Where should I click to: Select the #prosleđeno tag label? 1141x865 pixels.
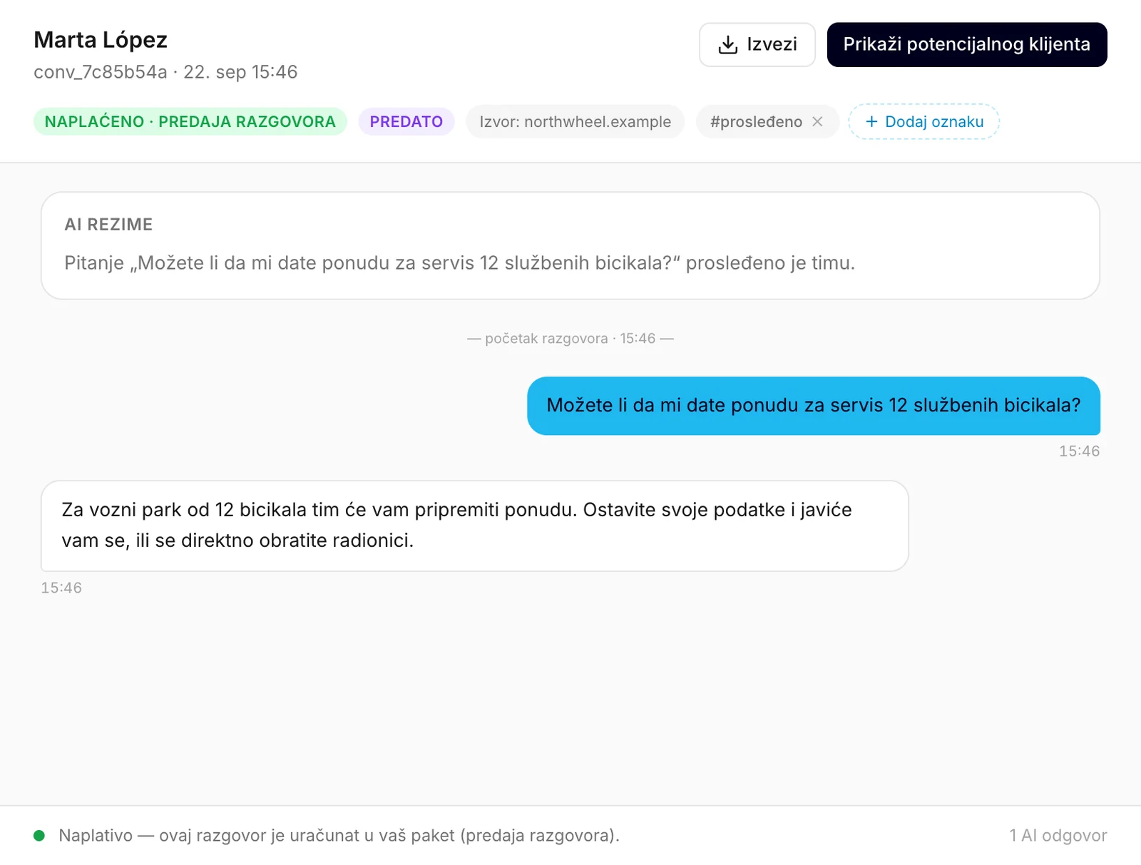click(x=756, y=122)
